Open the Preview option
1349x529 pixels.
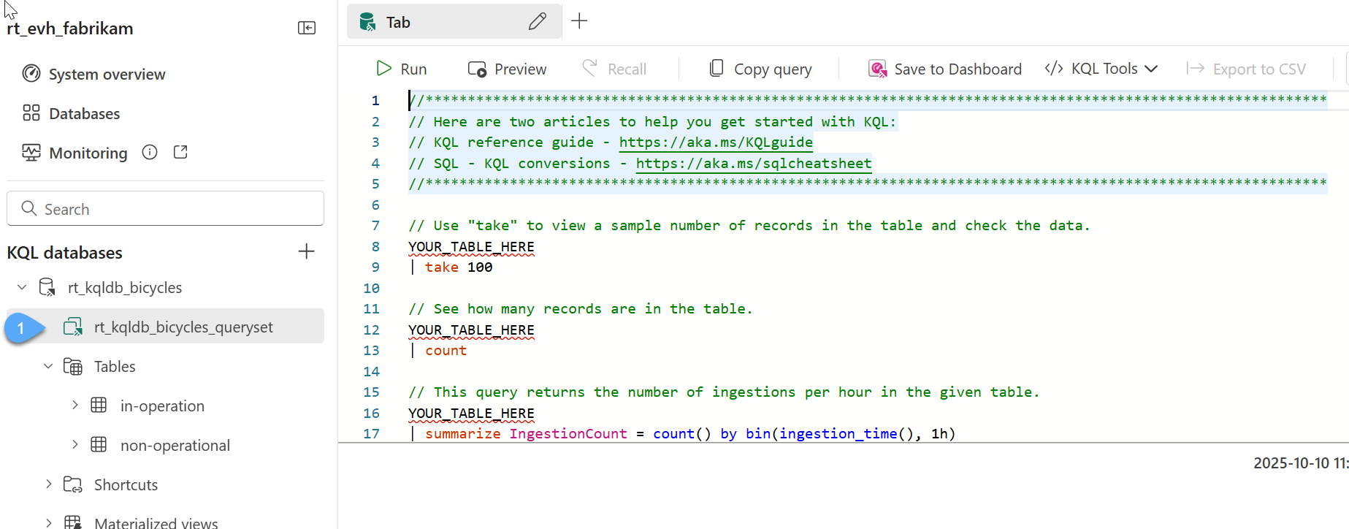507,69
